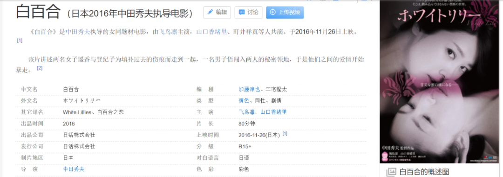Open 飞鸟凛 link in 主演 row
This screenshot has height=177, width=503.
pos(246,112)
